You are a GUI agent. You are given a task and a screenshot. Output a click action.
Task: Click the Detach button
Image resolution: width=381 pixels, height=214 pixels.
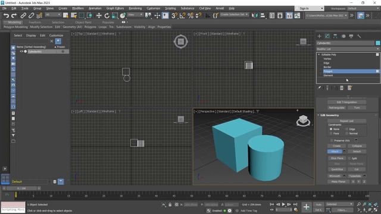pos(357,152)
